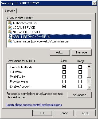This screenshot has height=119, width=98.
Task: Click the Add... button
Action: click(60, 52)
